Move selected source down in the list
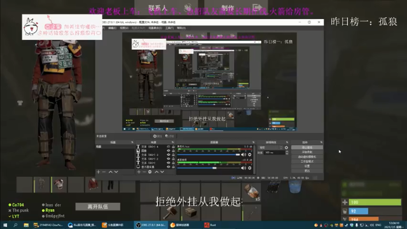Screen dimensions: 407x229 162,172
